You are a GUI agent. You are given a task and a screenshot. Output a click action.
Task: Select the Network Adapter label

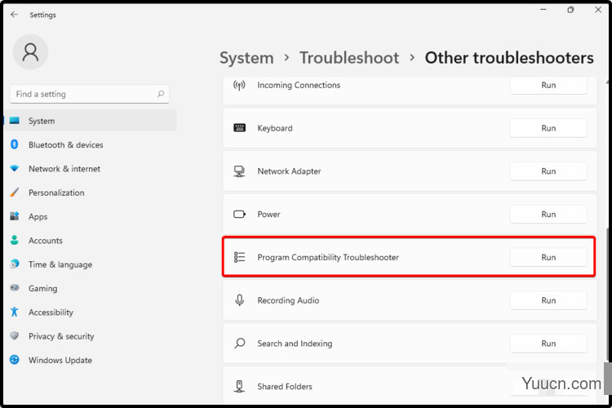(289, 171)
